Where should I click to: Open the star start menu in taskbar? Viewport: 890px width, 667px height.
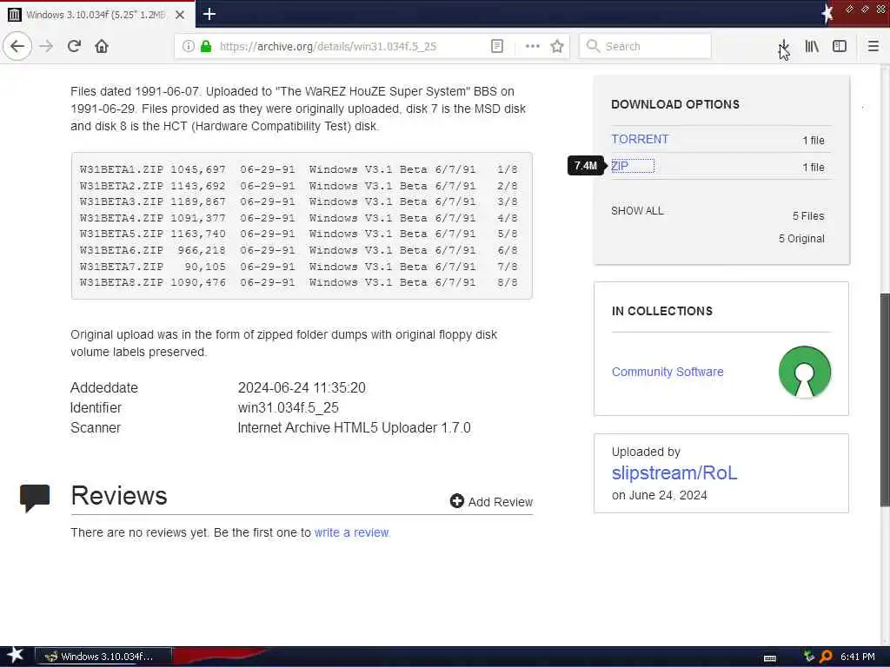[x=15, y=656]
